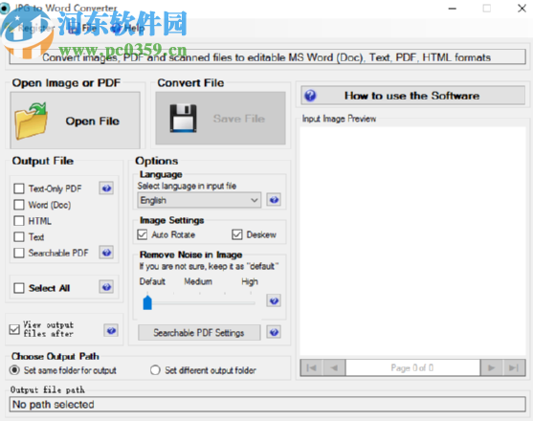Image resolution: width=533 pixels, height=421 pixels.
Task: Go to next page in preview
Action: (492, 367)
